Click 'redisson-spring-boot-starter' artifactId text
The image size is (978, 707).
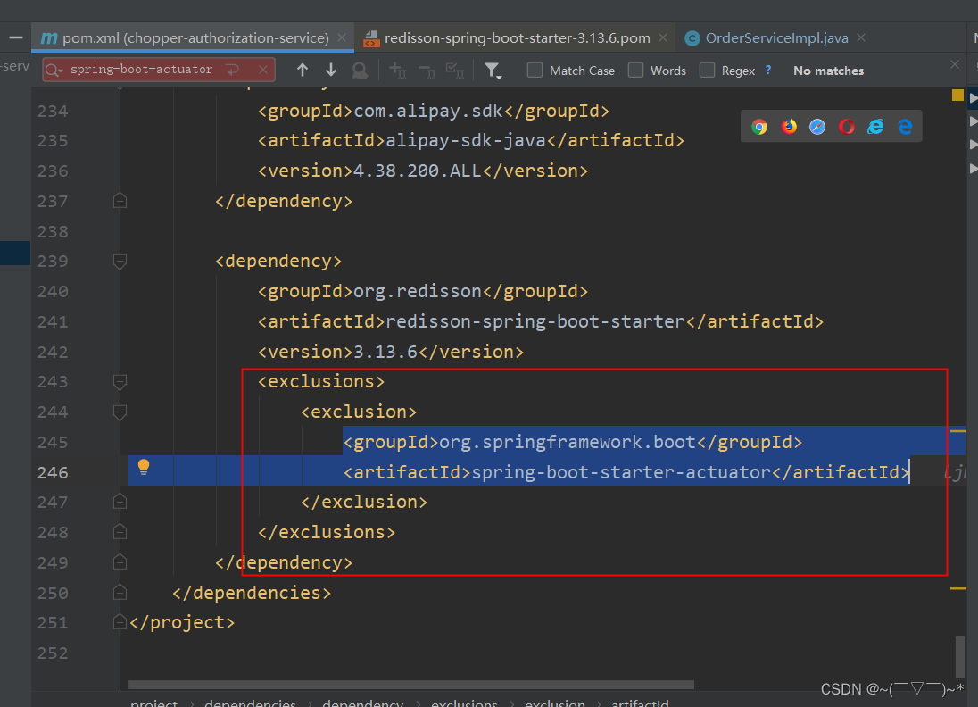point(535,321)
